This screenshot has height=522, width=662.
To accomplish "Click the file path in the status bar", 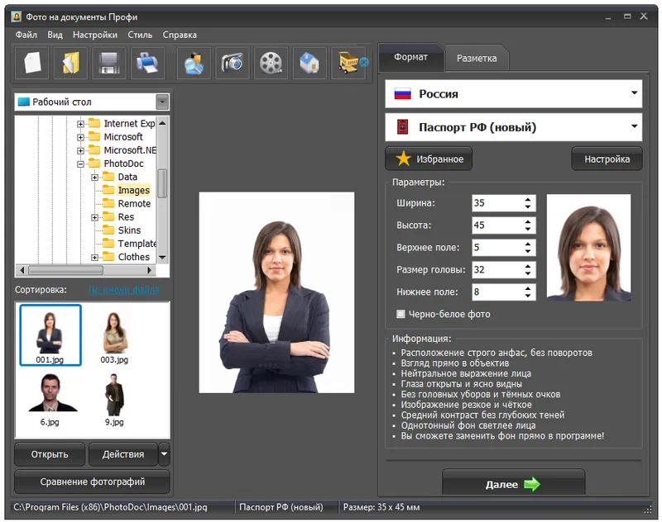I will (x=110, y=507).
